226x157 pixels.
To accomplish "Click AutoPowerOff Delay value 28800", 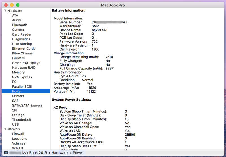I will pos(130,134).
